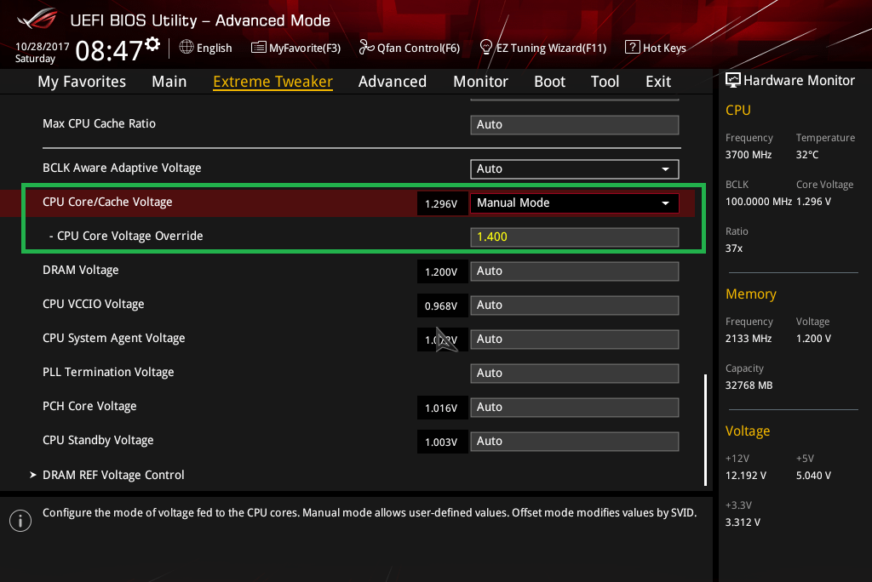Viewport: 872px width, 582px height.
Task: Go to the Monitor tab
Action: 480,82
